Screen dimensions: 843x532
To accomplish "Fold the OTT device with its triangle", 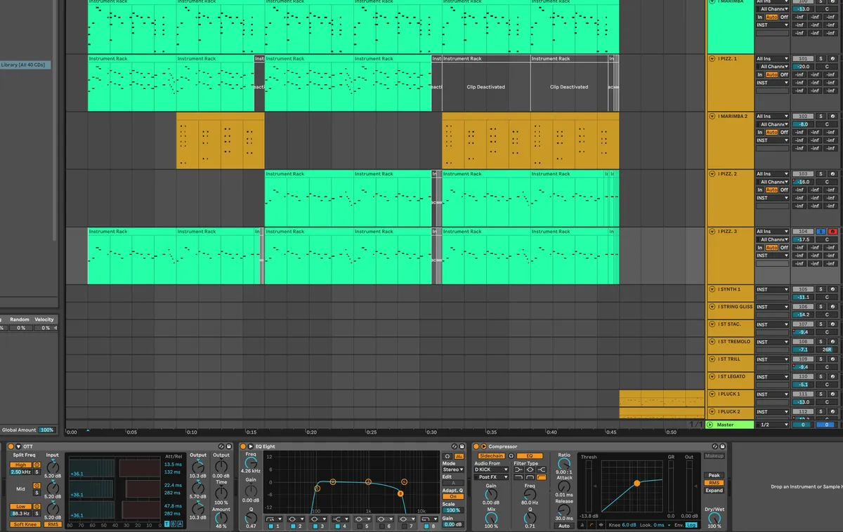I will [x=18, y=446].
